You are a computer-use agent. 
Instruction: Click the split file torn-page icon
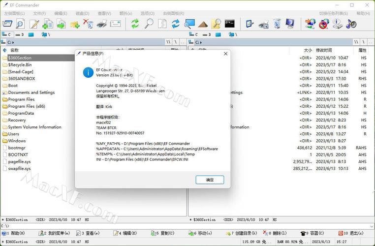(x=162, y=24)
